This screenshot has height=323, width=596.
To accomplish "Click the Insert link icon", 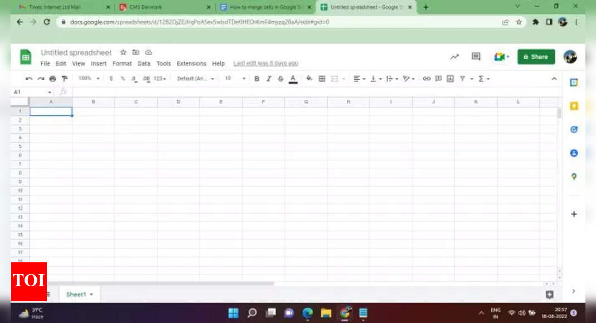I will coord(427,79).
